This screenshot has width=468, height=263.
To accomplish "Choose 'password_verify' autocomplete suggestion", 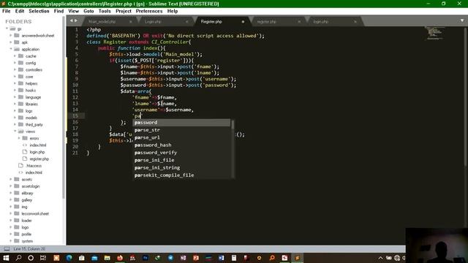I will pyautogui.click(x=181, y=153).
